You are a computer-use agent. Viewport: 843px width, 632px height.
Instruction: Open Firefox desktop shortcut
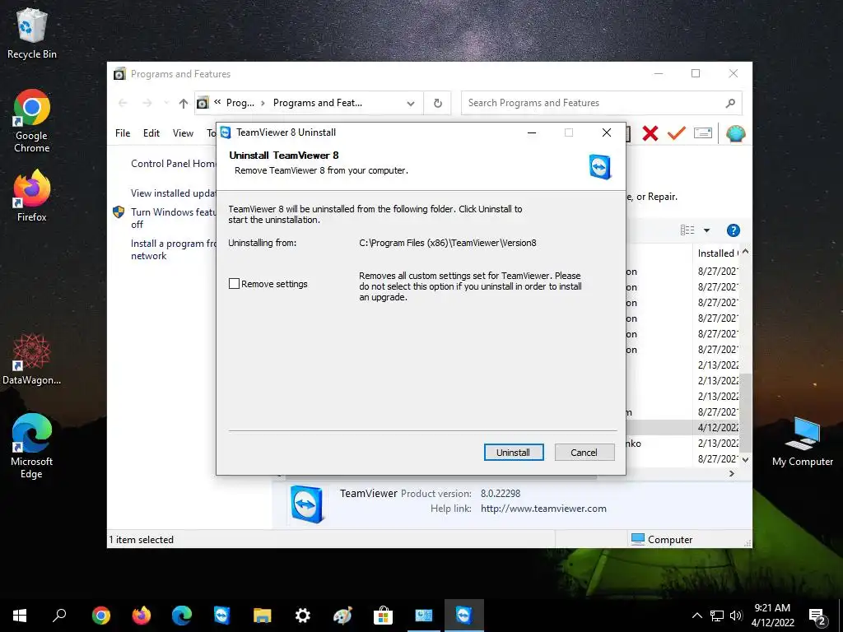(x=32, y=196)
